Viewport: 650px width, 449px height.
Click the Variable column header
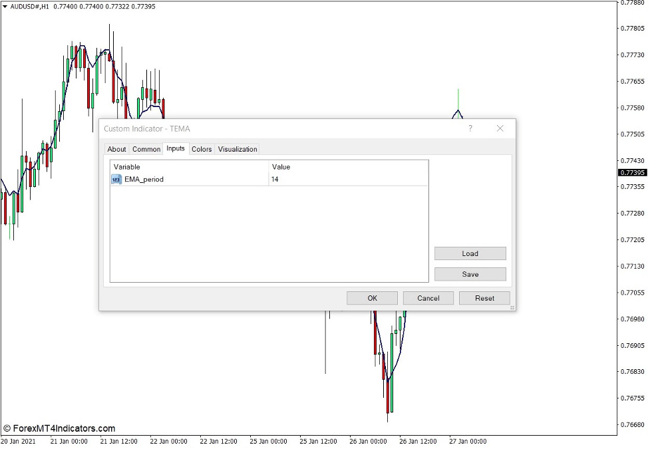point(126,167)
